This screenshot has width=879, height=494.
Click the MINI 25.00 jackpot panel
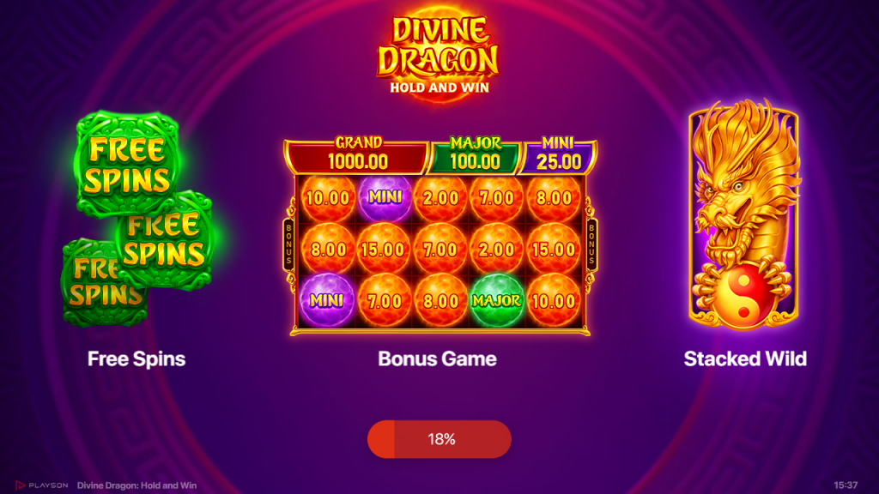click(558, 156)
